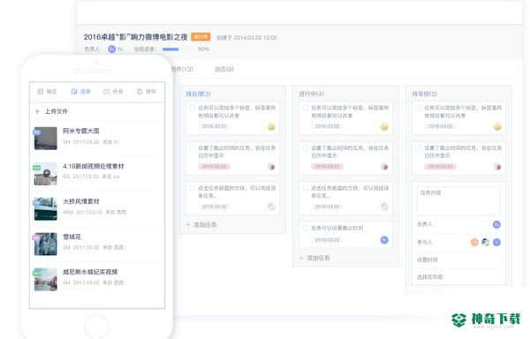Play video thumbnail of 4.10新闻视频处理素材
Screen dimensions: 530x339
pyautogui.click(x=45, y=174)
